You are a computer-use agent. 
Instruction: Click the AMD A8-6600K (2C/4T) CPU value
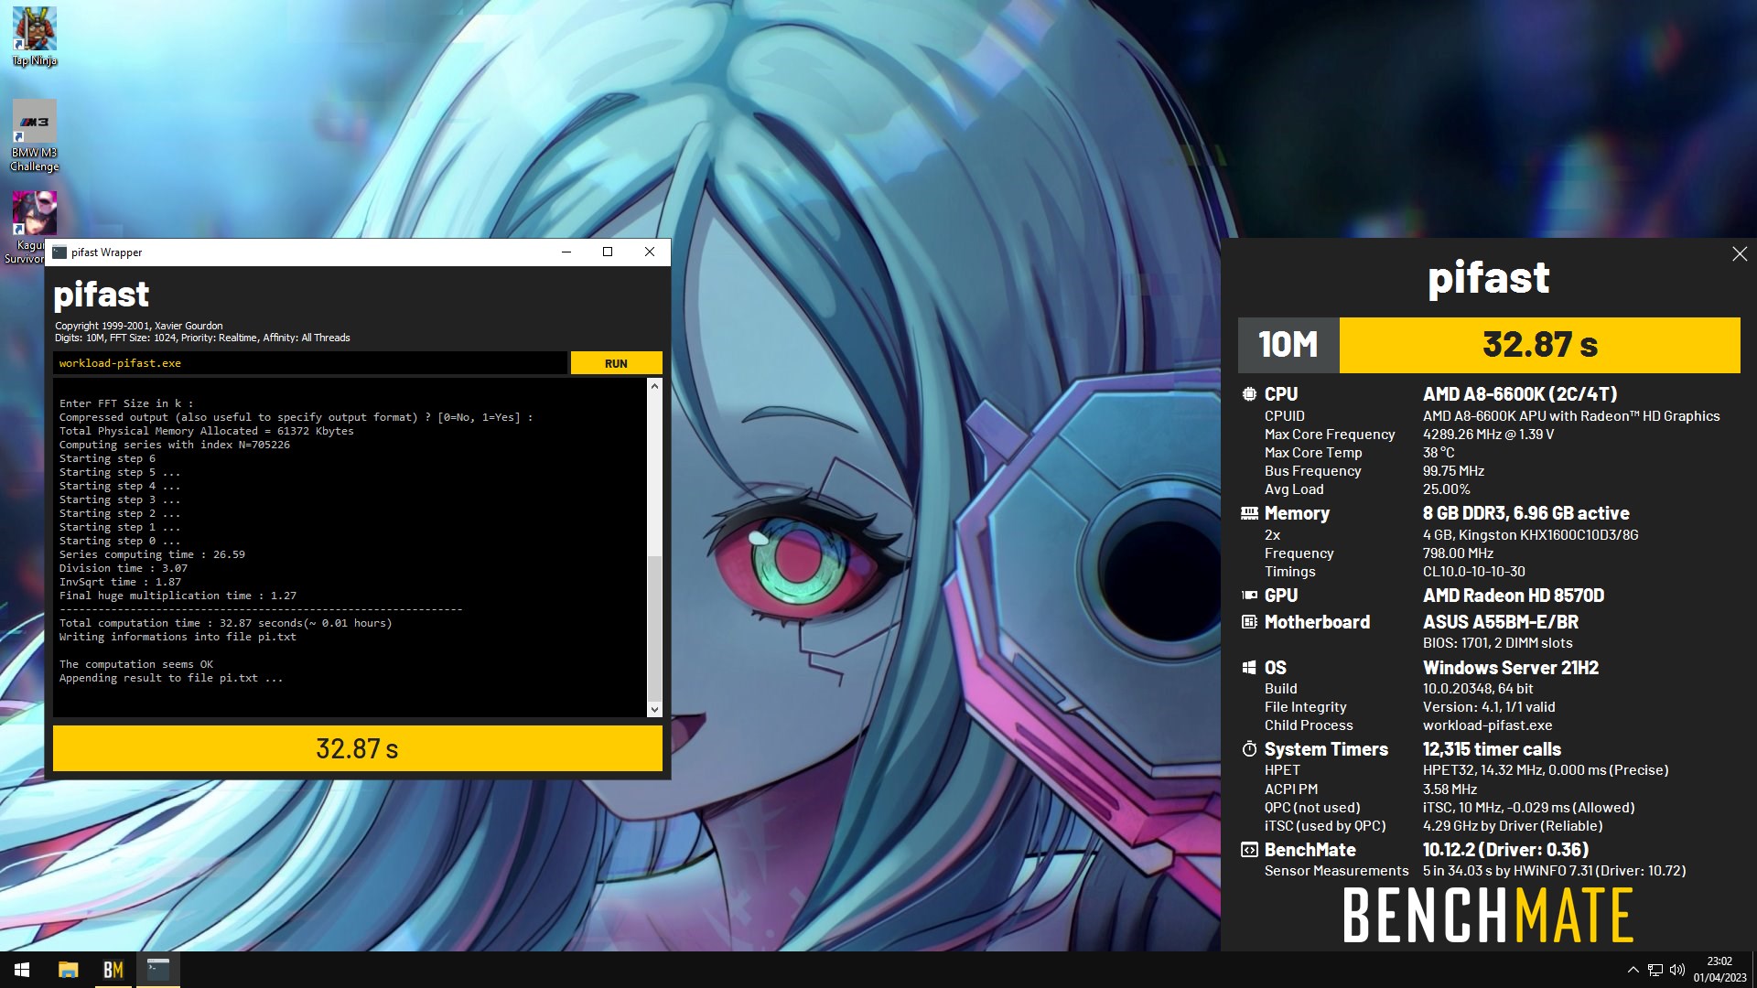click(1520, 394)
